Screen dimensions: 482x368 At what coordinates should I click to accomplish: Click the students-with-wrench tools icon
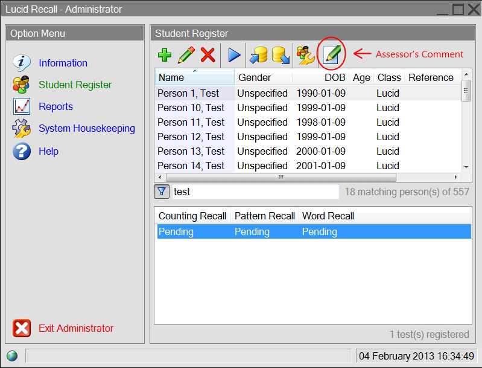coord(305,55)
